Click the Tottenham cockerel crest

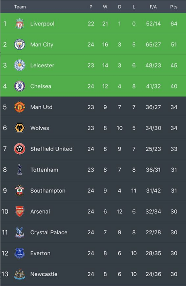point(20,170)
